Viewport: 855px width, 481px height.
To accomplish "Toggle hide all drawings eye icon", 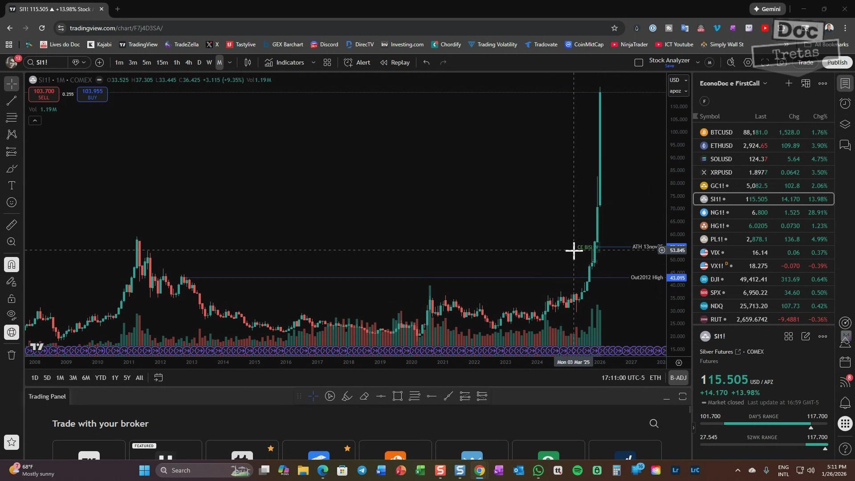I will coord(12,315).
